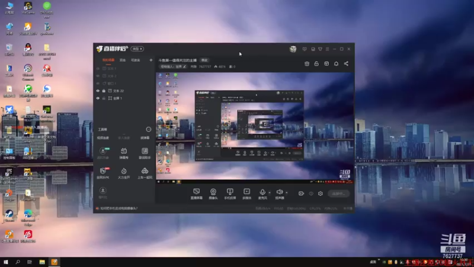
Task: Open the 全民乐PK tool
Action: [x=103, y=173]
